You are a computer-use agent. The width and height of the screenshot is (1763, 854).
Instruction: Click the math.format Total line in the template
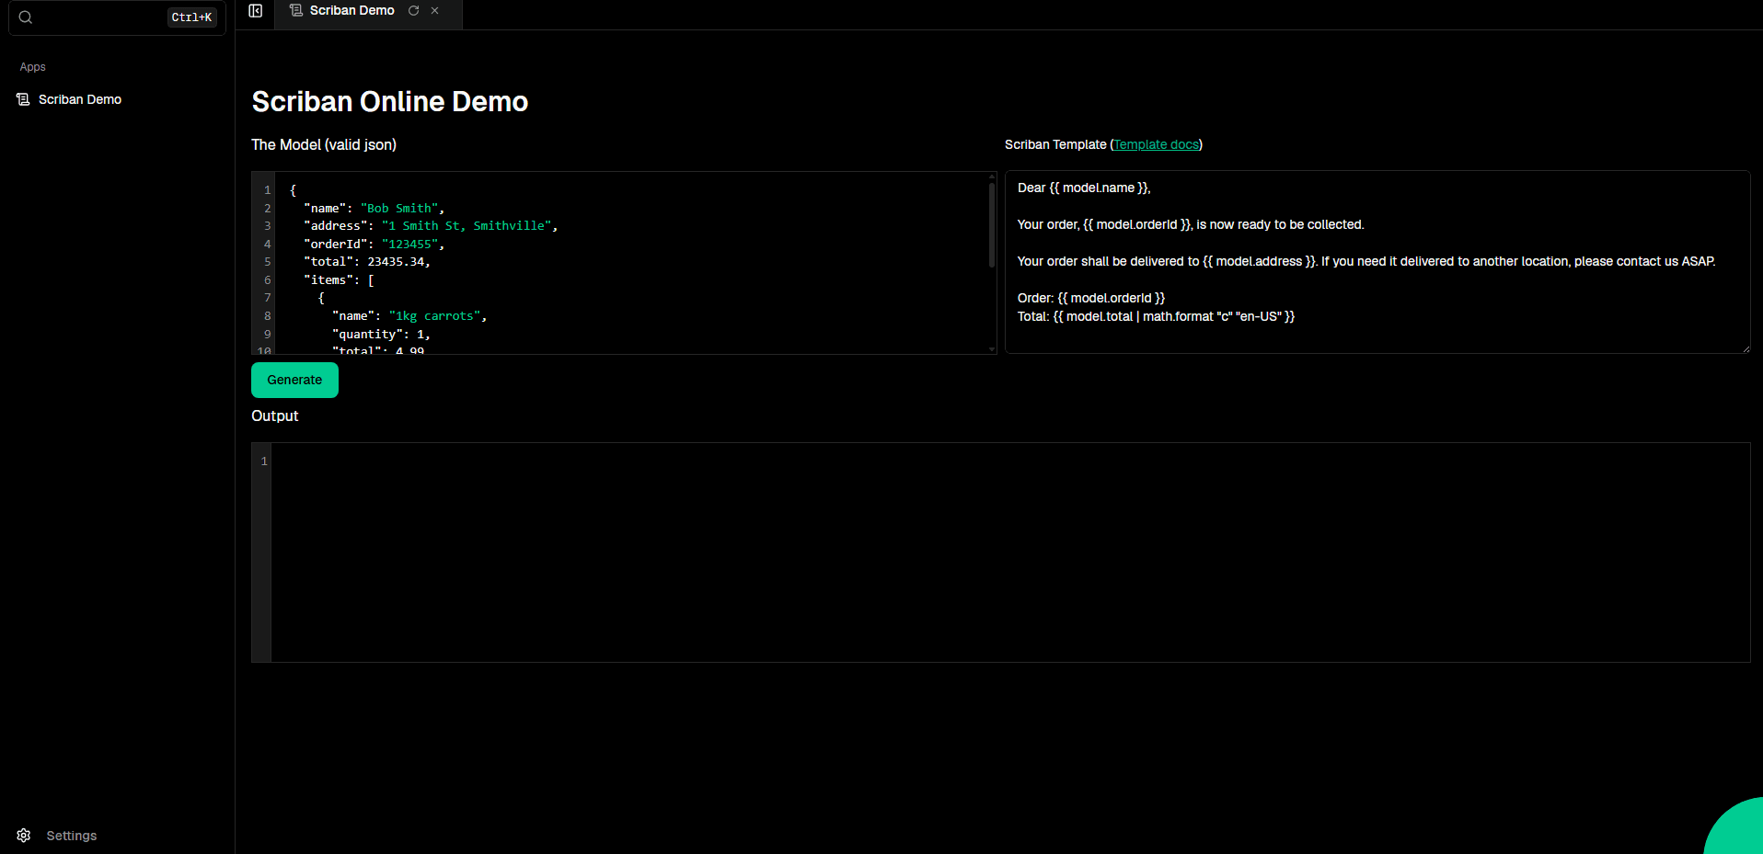pyautogui.click(x=1156, y=317)
